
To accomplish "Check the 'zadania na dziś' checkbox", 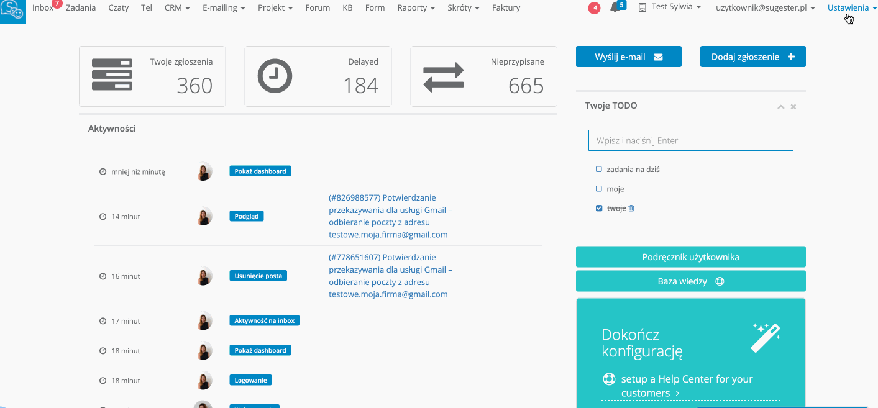I will pyautogui.click(x=599, y=169).
